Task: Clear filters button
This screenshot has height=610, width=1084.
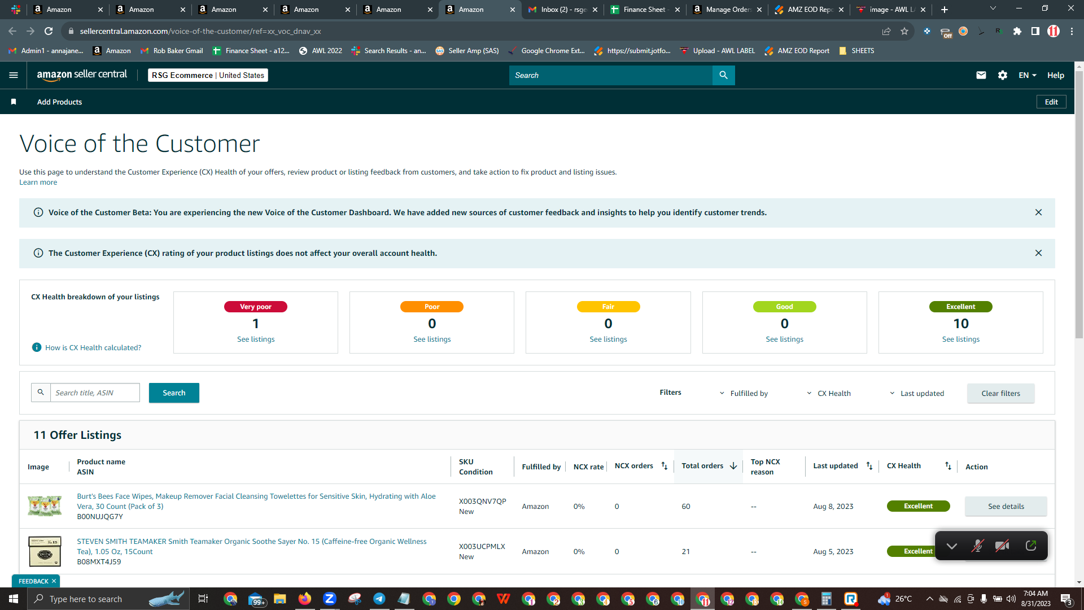Action: click(1000, 393)
